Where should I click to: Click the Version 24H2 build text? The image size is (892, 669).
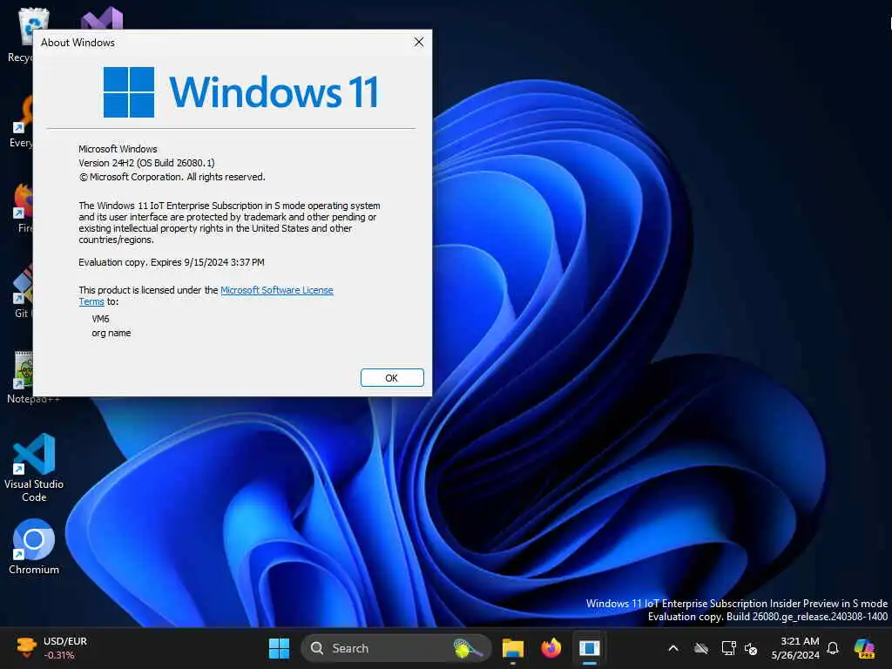(146, 163)
